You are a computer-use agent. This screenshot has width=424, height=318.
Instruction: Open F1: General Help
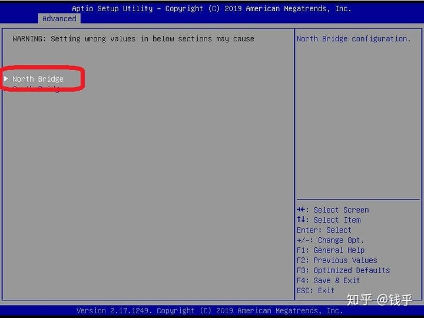(330, 250)
